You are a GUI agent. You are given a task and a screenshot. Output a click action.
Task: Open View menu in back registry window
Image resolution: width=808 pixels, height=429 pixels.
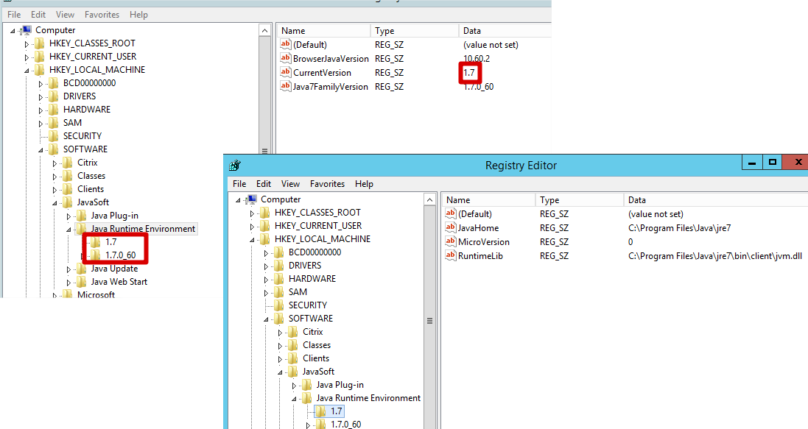point(65,15)
